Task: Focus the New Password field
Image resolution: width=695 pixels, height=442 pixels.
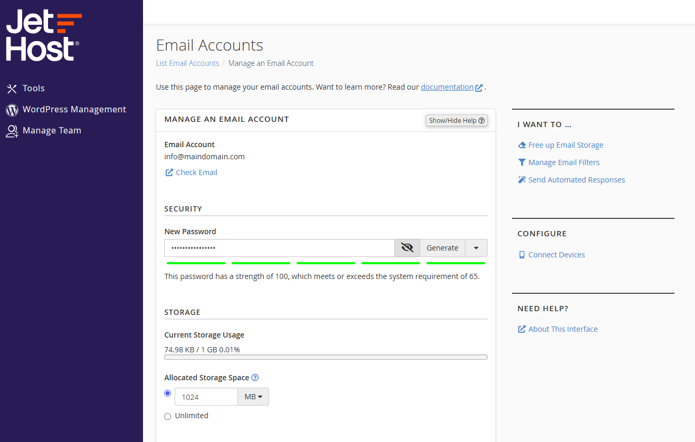Action: point(279,248)
